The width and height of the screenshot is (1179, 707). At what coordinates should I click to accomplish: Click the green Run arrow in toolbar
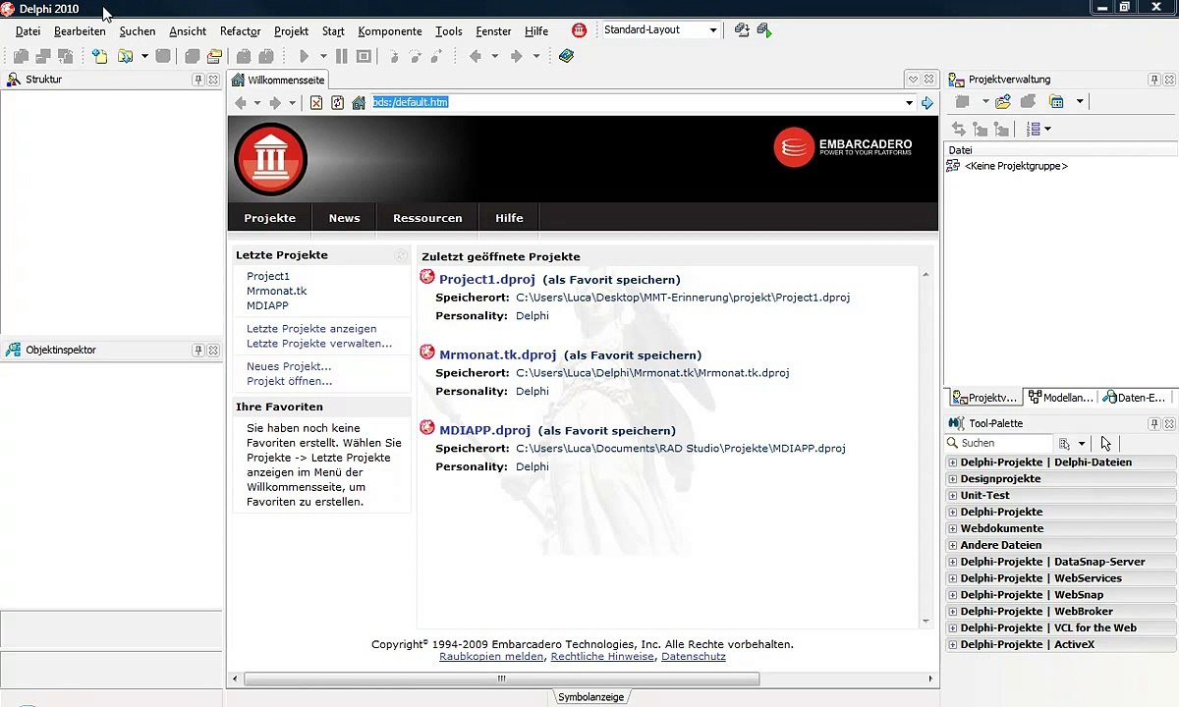coord(305,56)
